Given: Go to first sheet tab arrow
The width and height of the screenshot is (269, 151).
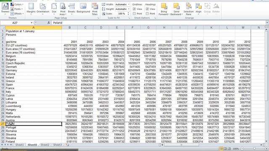Looking at the screenshot, I should (x=2, y=145).
